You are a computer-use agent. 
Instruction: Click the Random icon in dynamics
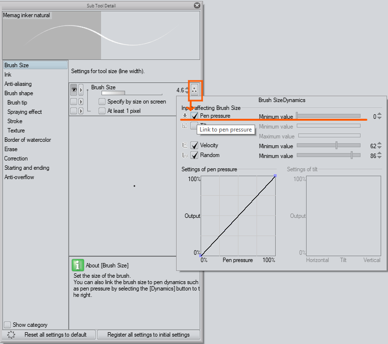coord(185,156)
